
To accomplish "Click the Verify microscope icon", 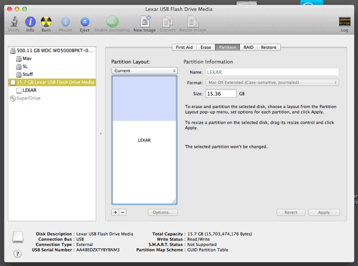I will pyautogui.click(x=14, y=22).
